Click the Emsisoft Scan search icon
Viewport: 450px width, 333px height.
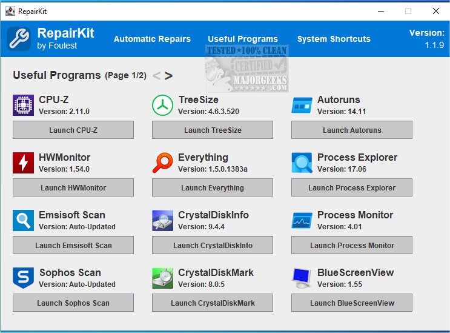(23, 220)
